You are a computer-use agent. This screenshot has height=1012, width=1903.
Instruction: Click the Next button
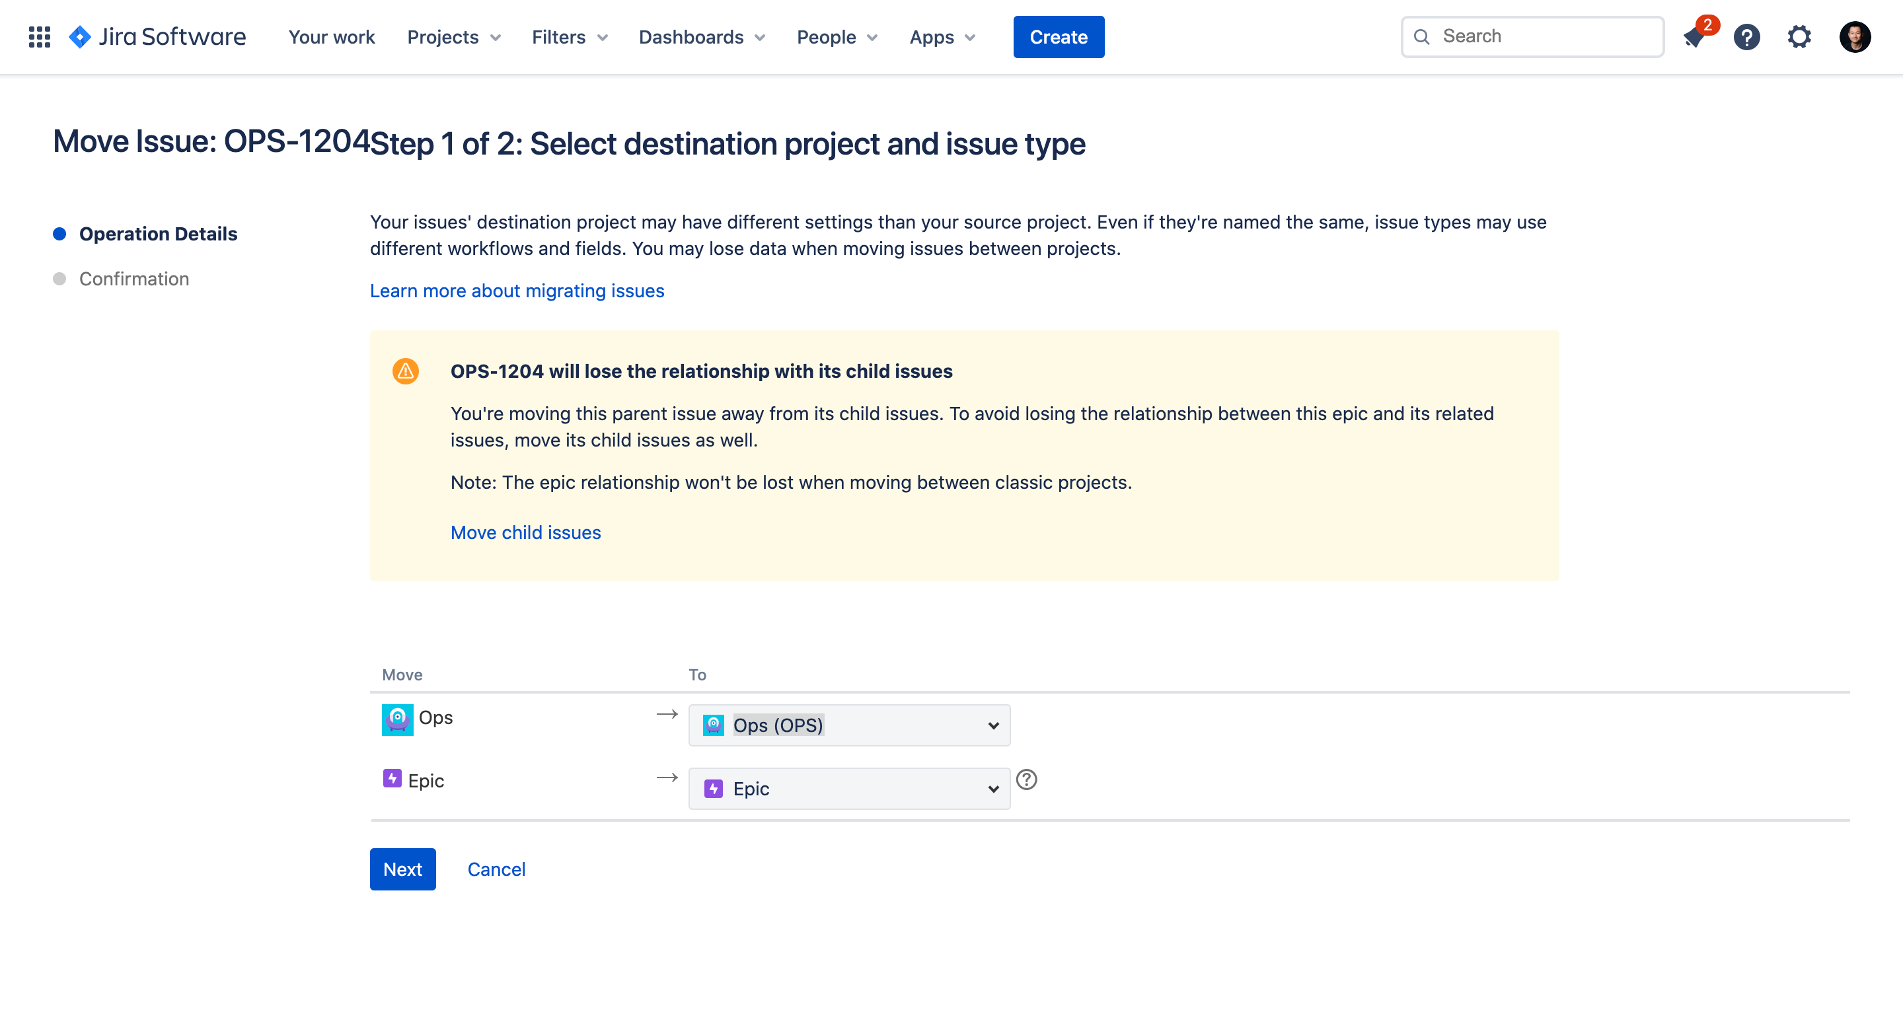tap(402, 869)
